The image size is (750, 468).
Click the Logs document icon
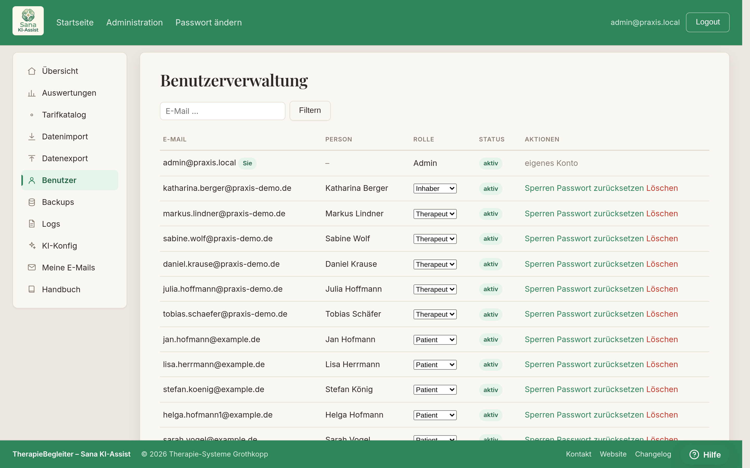pyautogui.click(x=32, y=224)
